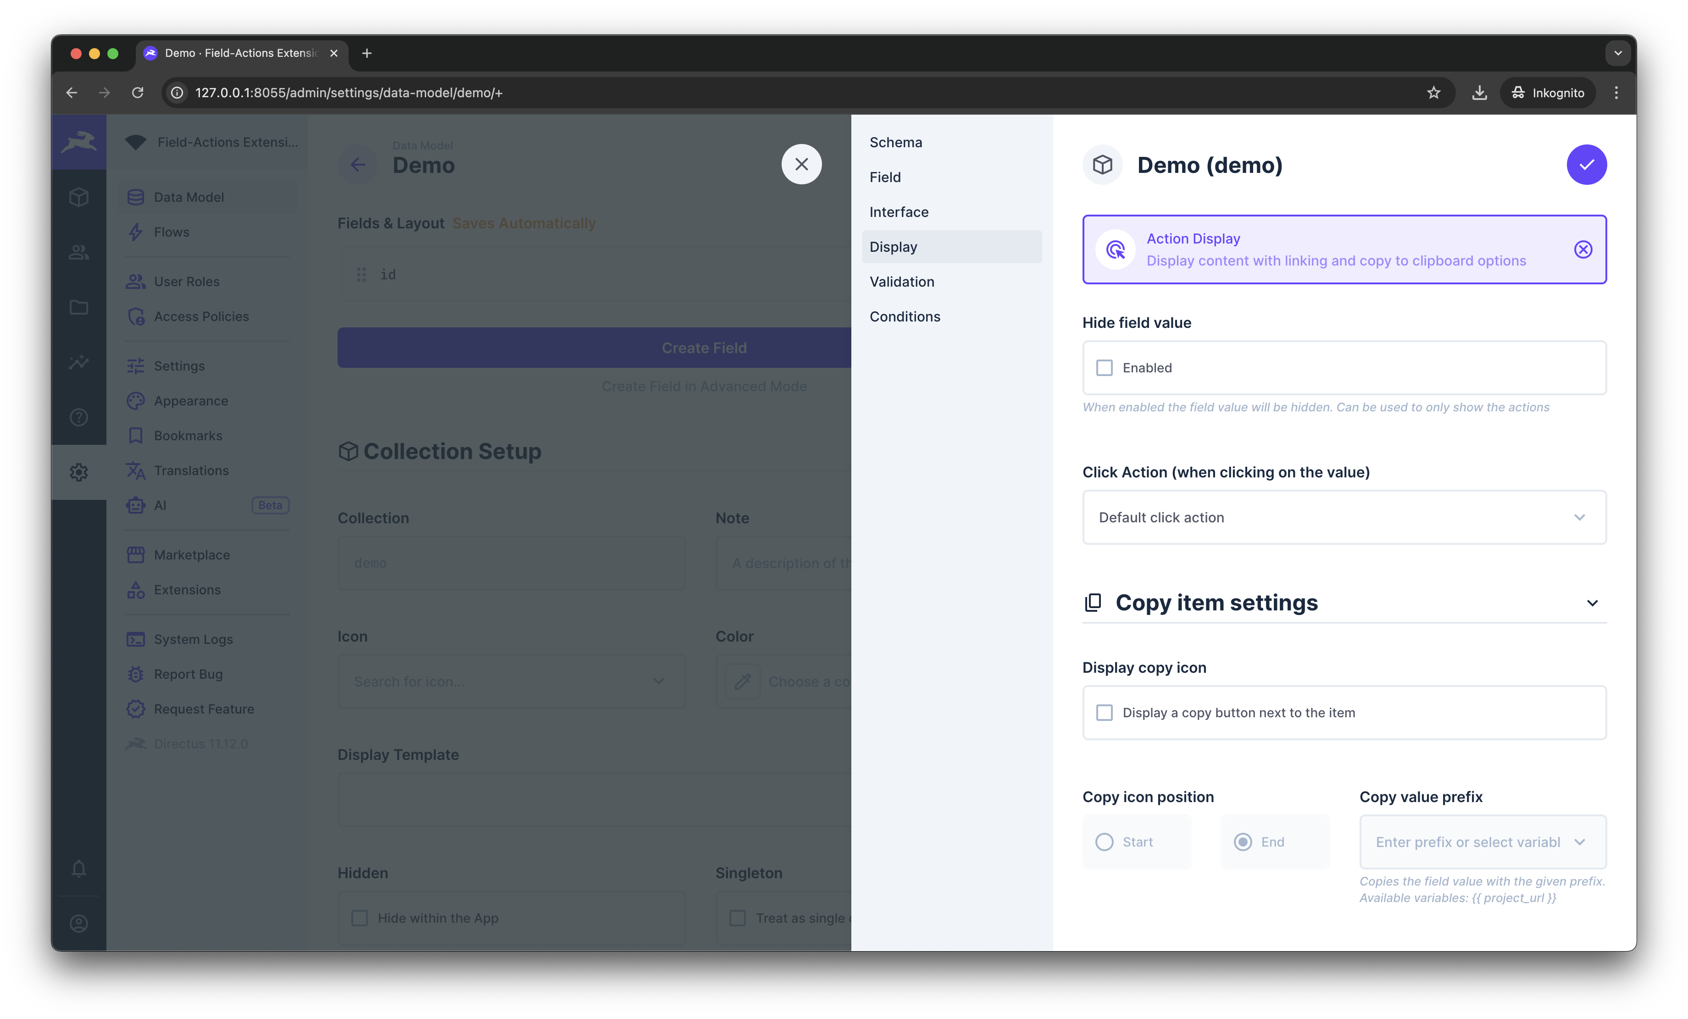The height and width of the screenshot is (1019, 1688).
Task: Open Copy value prefix variable dropdown
Action: (x=1579, y=842)
